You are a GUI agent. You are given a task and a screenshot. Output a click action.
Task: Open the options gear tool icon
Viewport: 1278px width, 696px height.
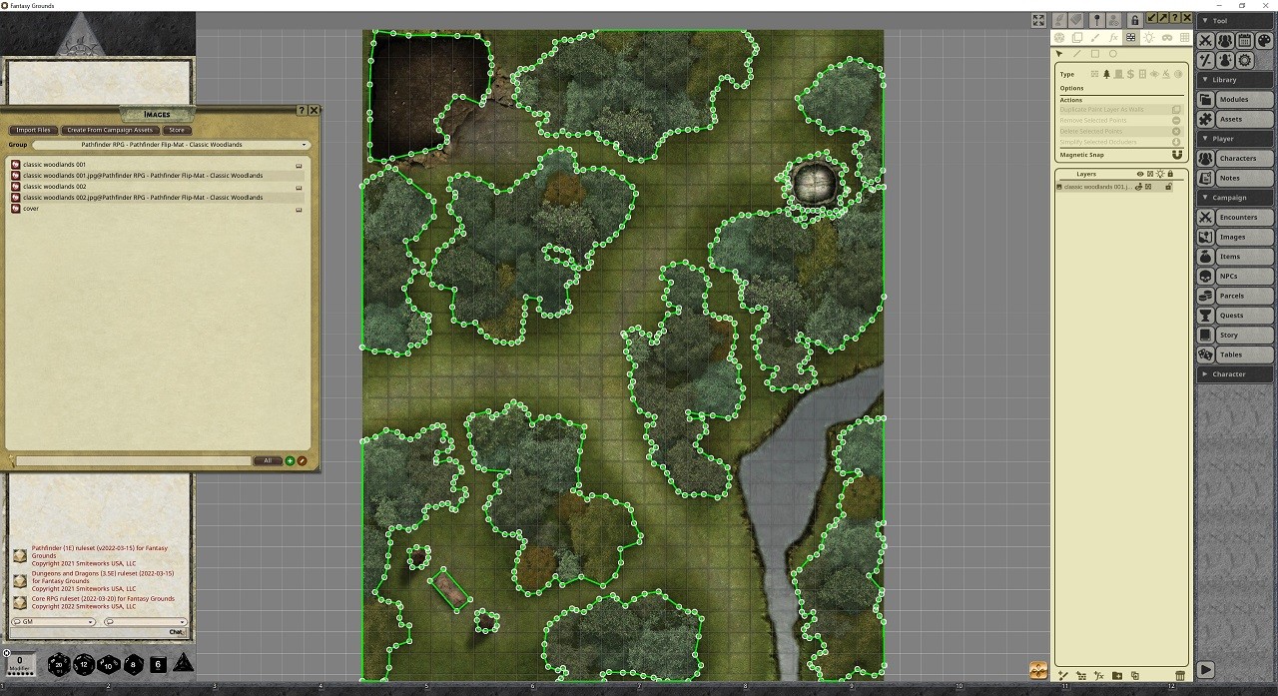[1245, 61]
